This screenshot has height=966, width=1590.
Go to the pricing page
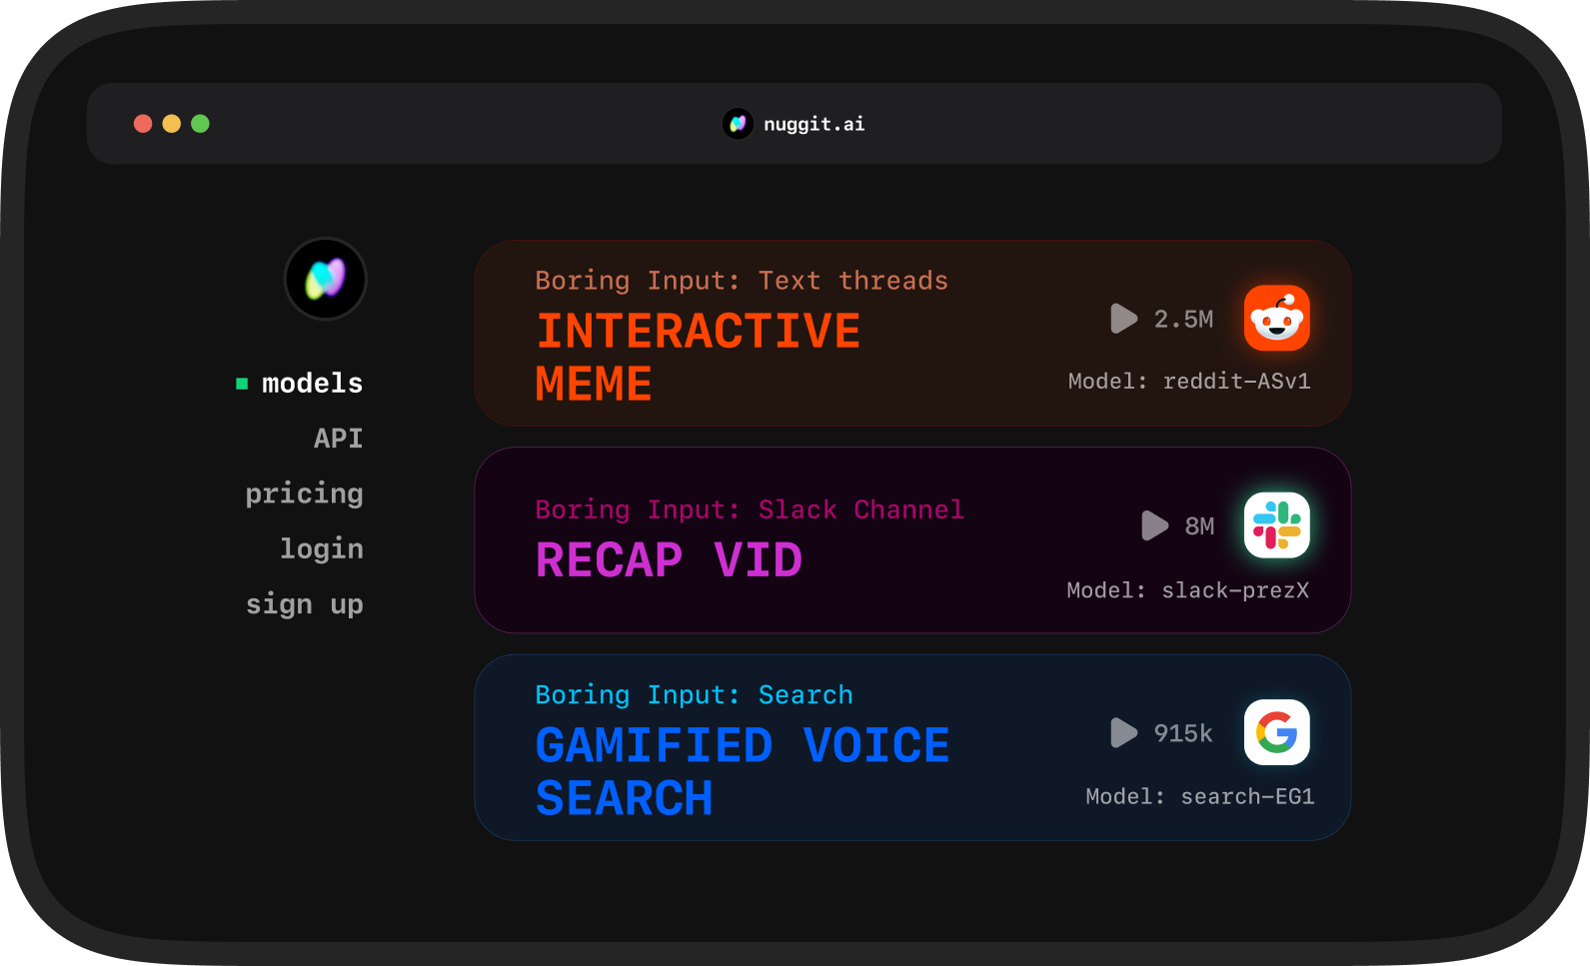click(x=304, y=494)
